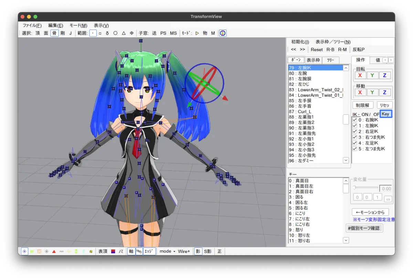
Task: Open the モード(M) menu
Action: pos(78,25)
